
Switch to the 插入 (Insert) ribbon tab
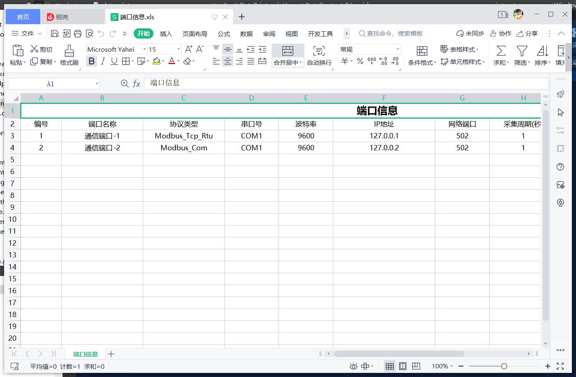click(x=166, y=34)
